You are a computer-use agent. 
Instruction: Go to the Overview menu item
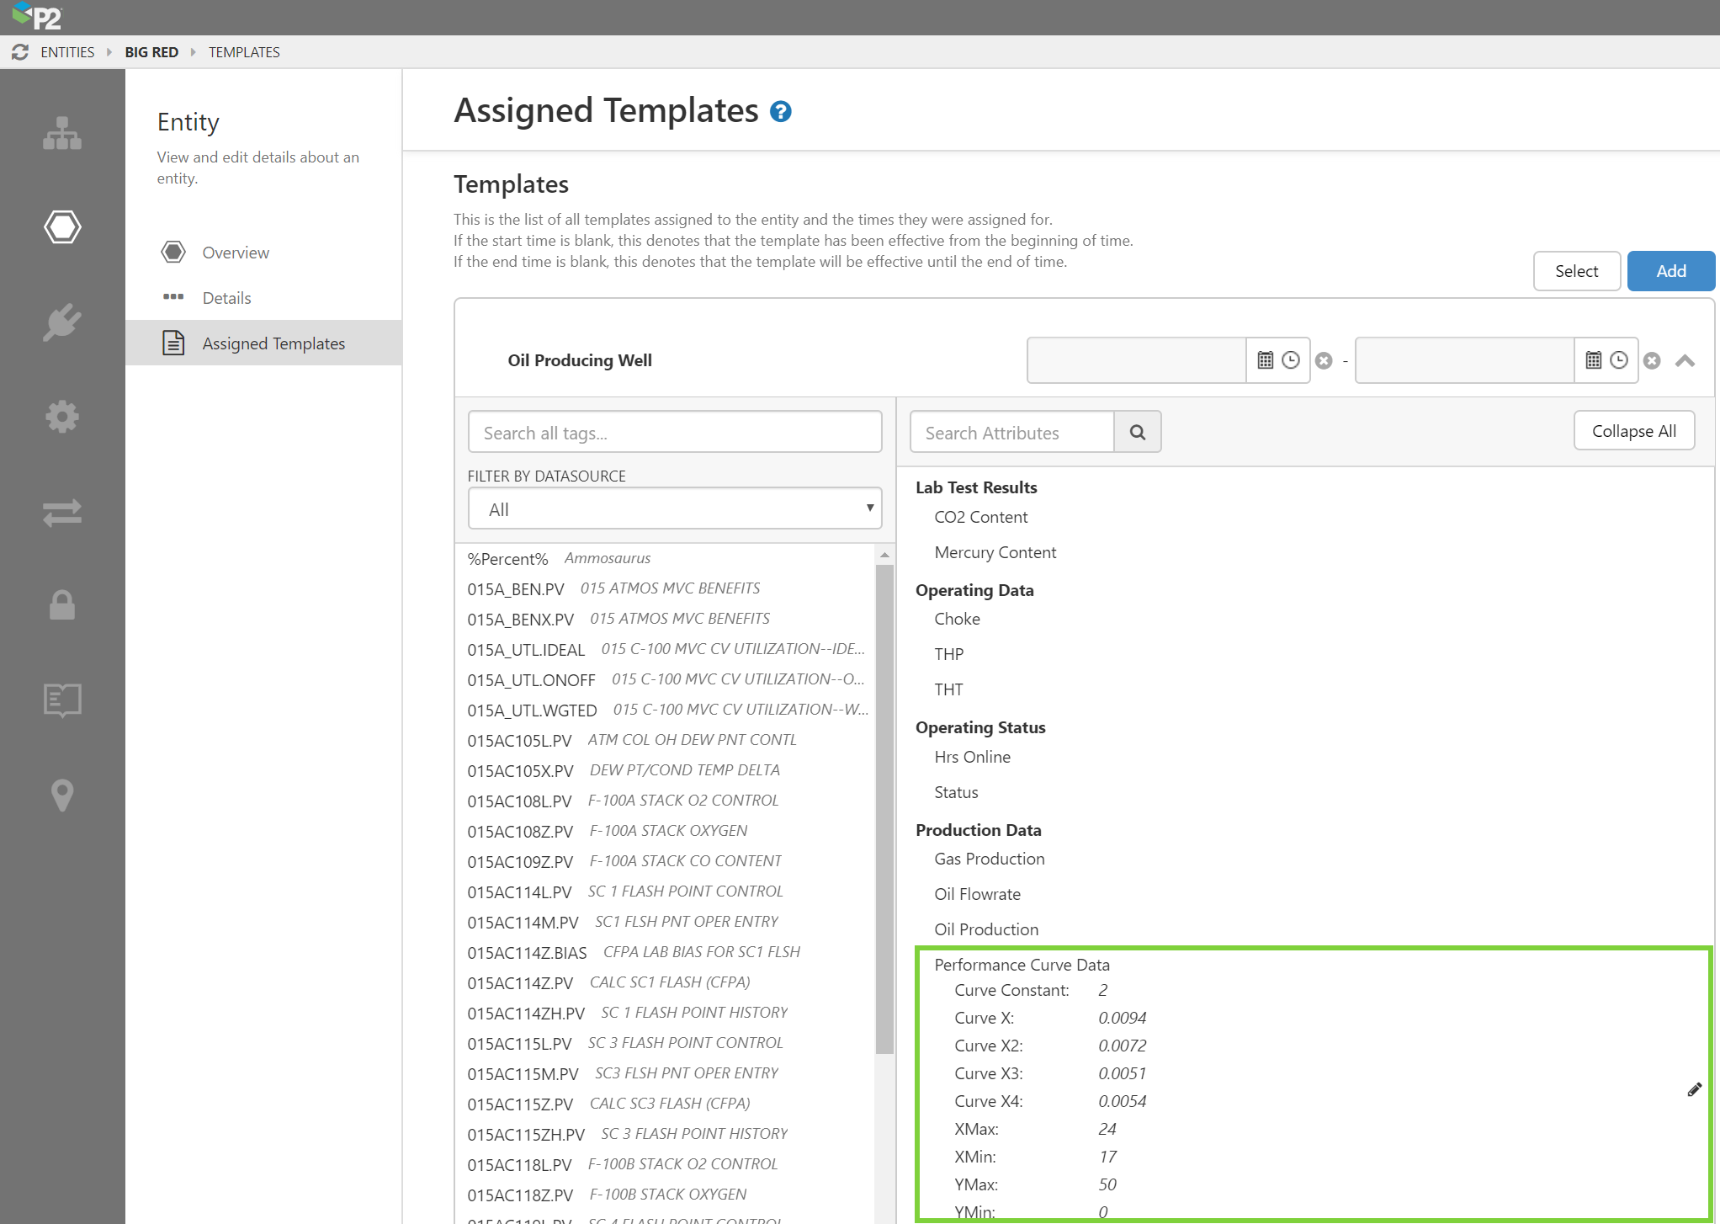tap(236, 253)
